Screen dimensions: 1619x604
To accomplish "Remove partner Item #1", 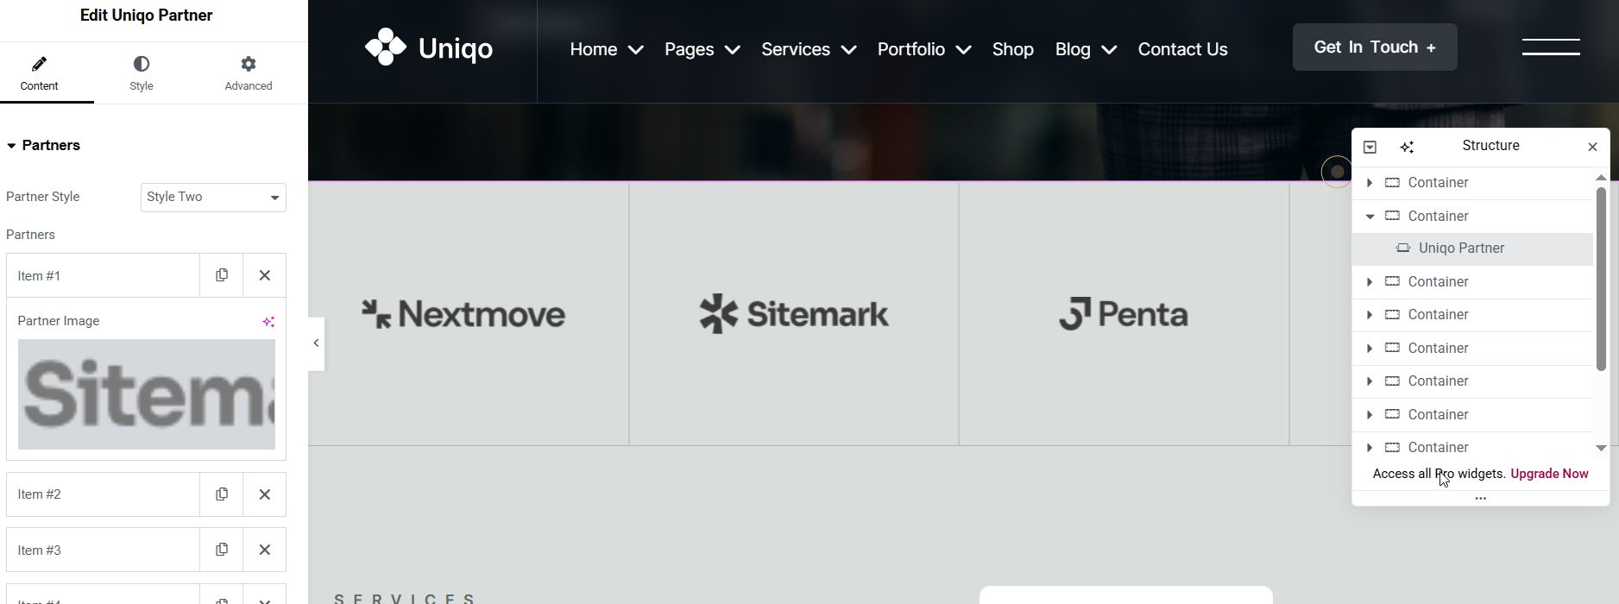I will point(265,275).
